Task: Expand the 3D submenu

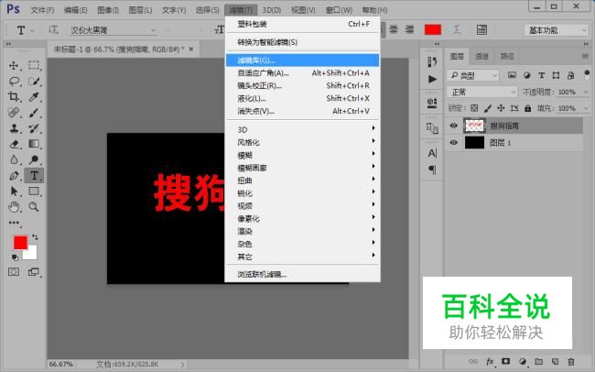Action: (302, 129)
